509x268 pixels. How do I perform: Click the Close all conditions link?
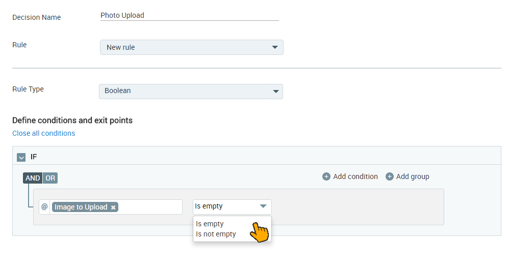coord(43,133)
